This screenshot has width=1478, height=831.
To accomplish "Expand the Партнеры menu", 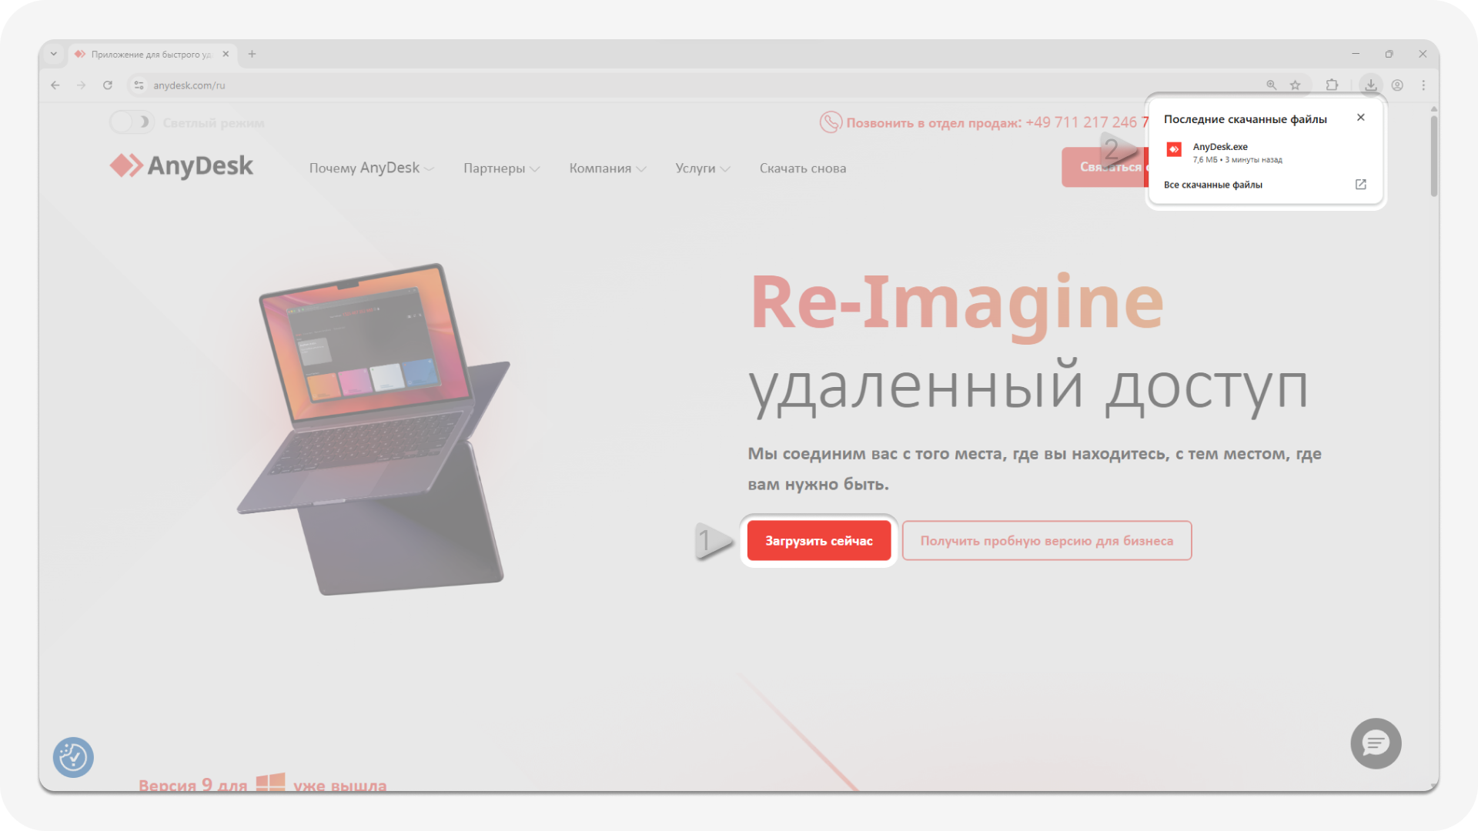I will pos(501,168).
